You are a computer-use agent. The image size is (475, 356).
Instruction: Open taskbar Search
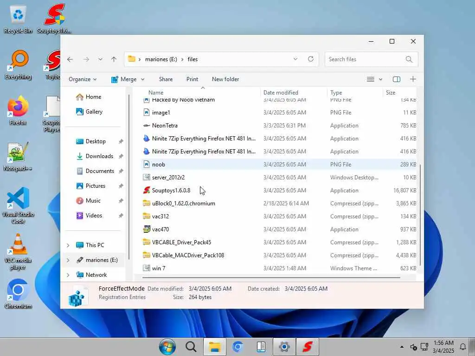point(191,347)
